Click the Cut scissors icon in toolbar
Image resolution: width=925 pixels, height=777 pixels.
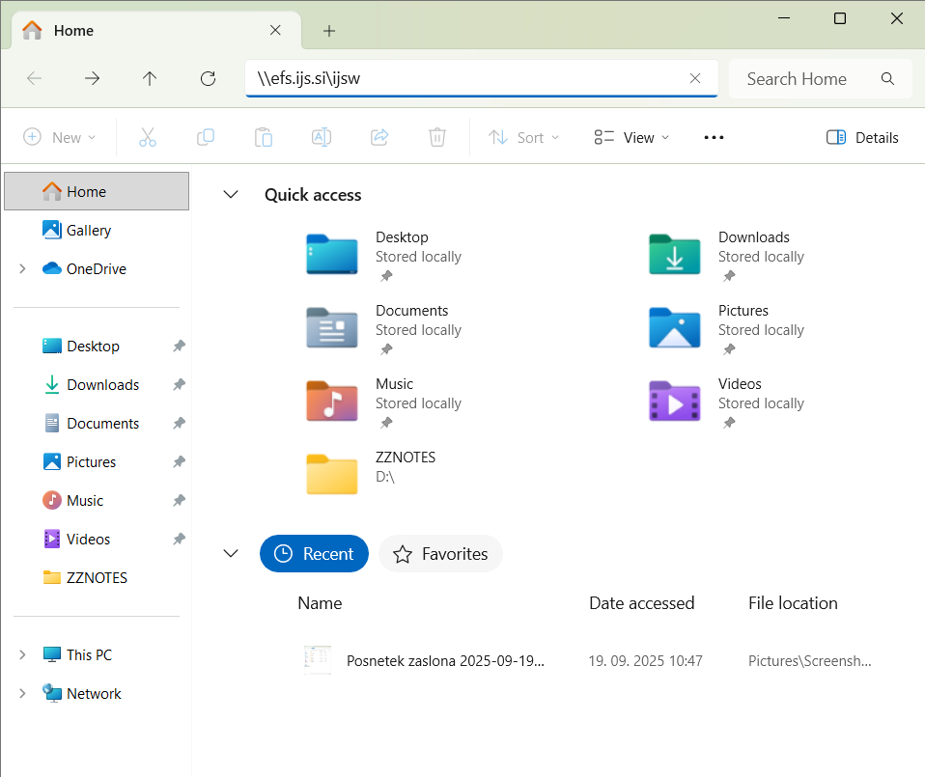pyautogui.click(x=148, y=137)
